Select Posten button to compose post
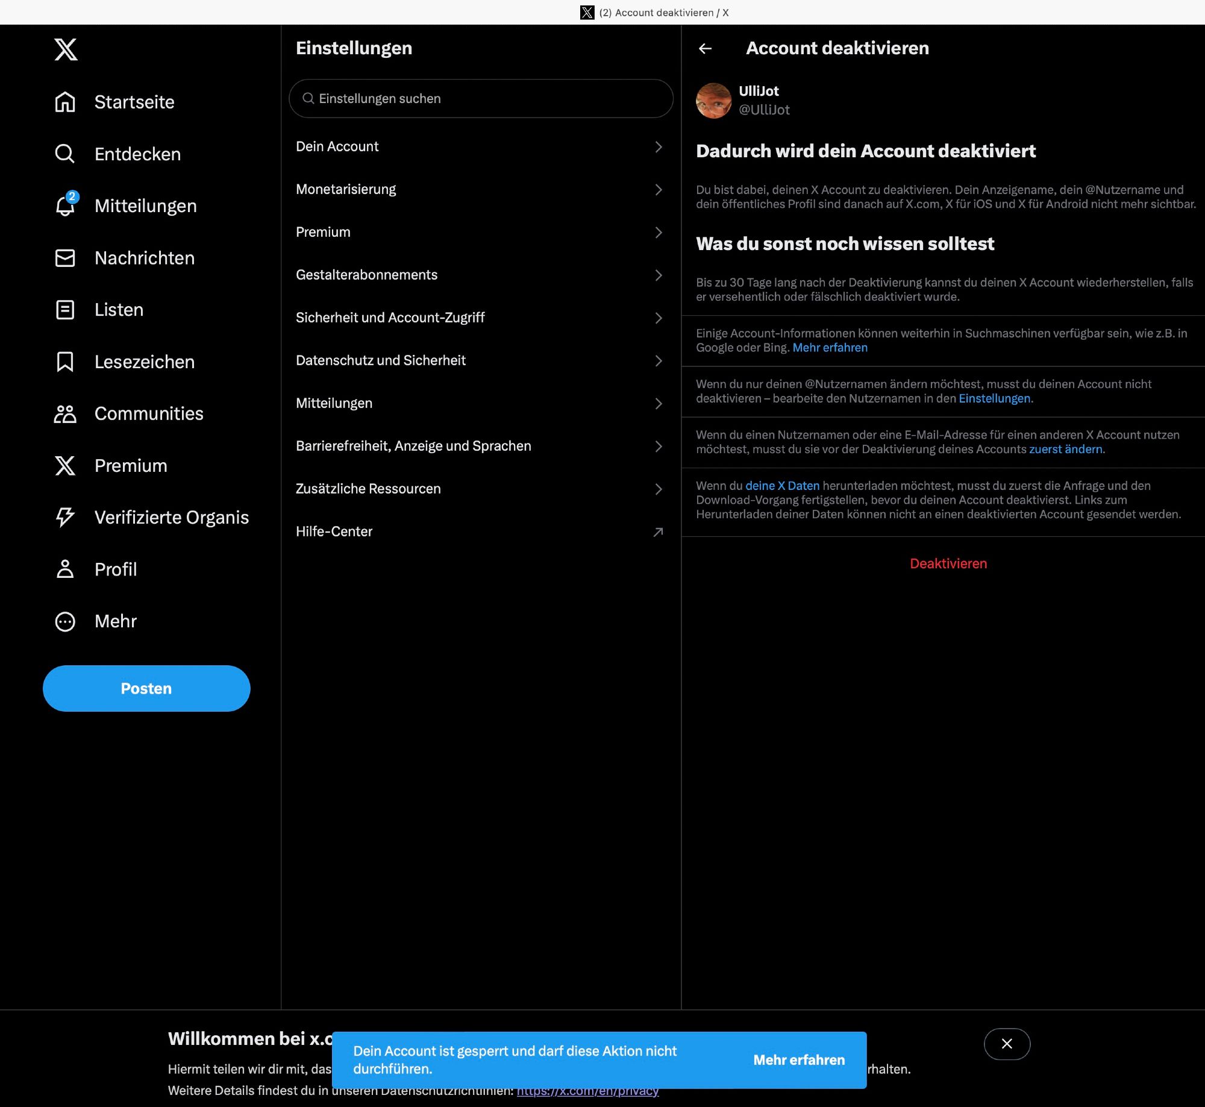 146,688
